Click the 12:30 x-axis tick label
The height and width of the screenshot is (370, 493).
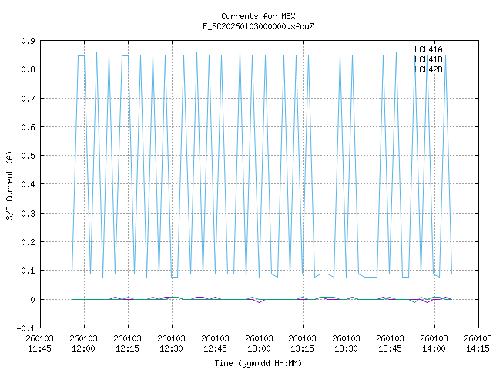click(171, 343)
